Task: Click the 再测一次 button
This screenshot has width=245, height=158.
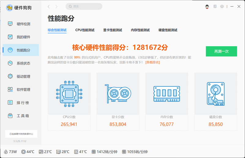Action: 221,51
